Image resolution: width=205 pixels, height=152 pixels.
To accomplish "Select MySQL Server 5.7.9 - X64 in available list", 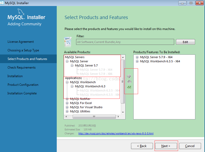I will click(96, 70).
